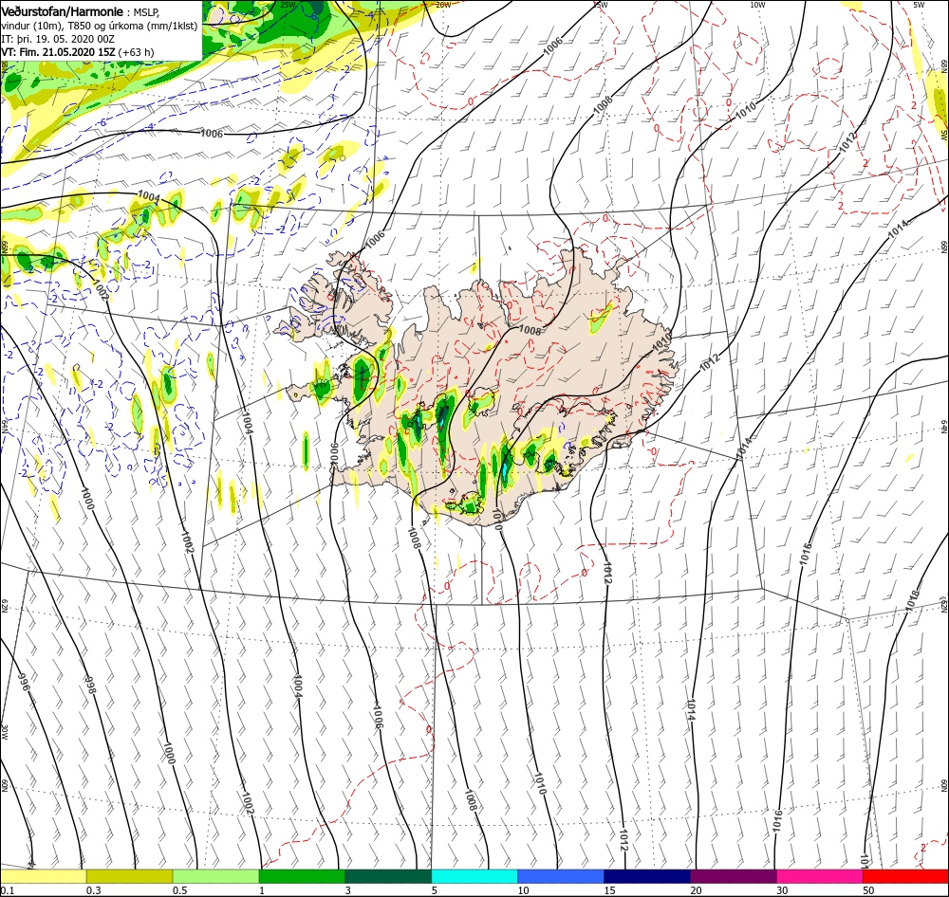Click the '0.1' legend value label
Viewport: 949px width, 897px height.
(8, 890)
